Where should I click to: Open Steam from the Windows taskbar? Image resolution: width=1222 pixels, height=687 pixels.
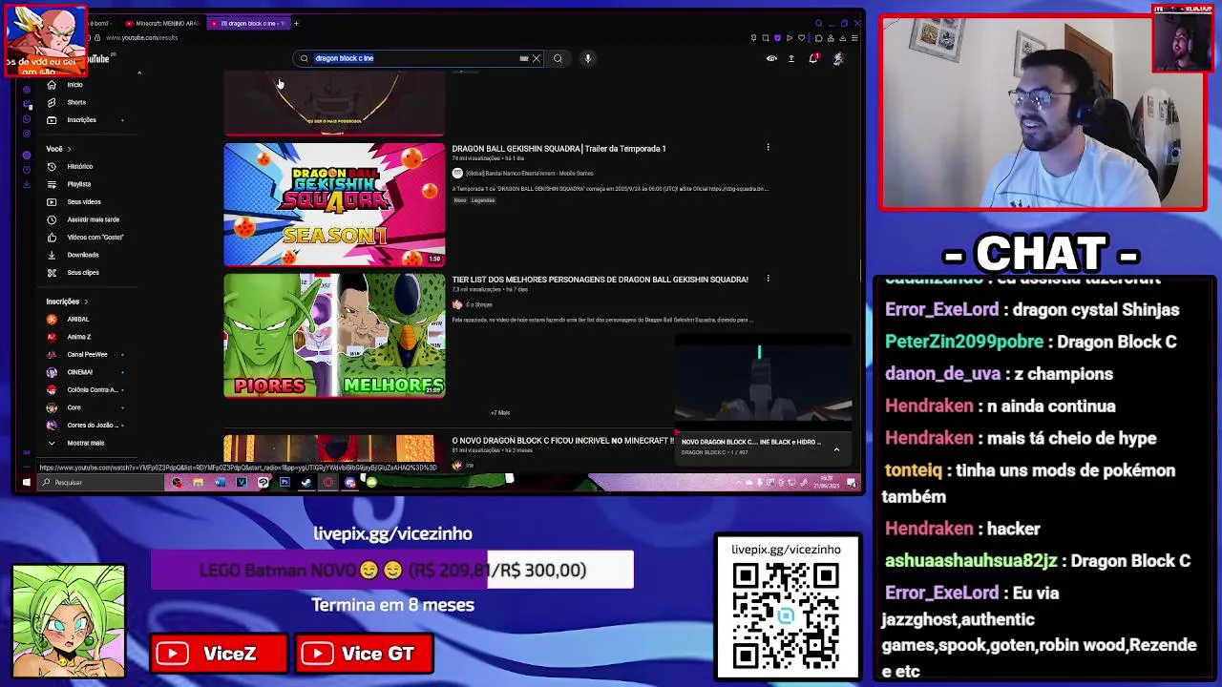click(x=305, y=483)
